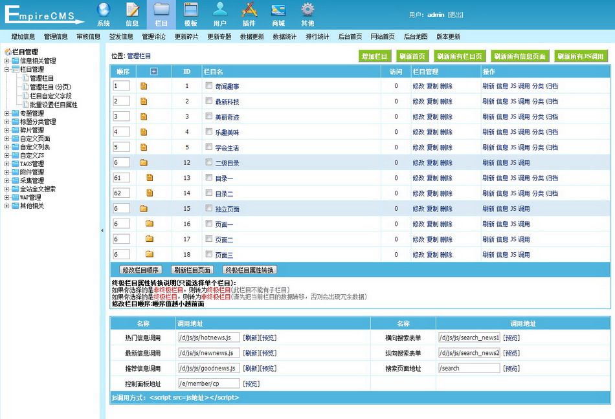This screenshot has width=615, height=419.
Task: Expand the 专题管理 tree node
Action: [6, 113]
